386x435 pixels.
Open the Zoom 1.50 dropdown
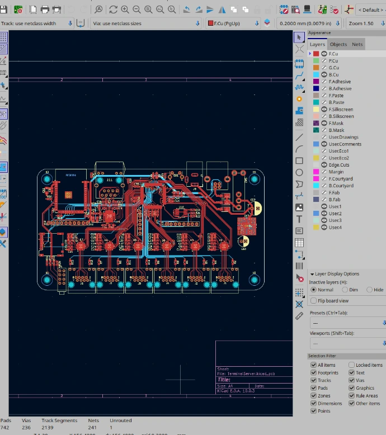click(366, 23)
